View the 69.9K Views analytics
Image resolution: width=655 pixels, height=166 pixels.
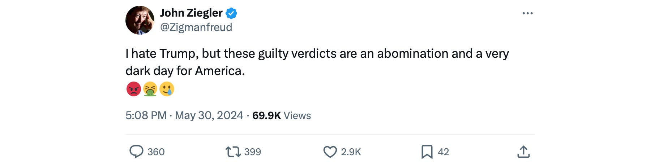(x=281, y=115)
